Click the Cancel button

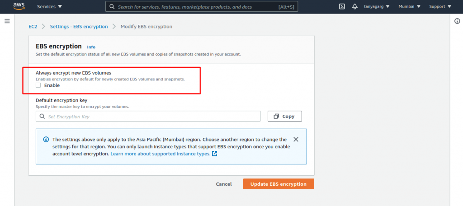tap(224, 184)
